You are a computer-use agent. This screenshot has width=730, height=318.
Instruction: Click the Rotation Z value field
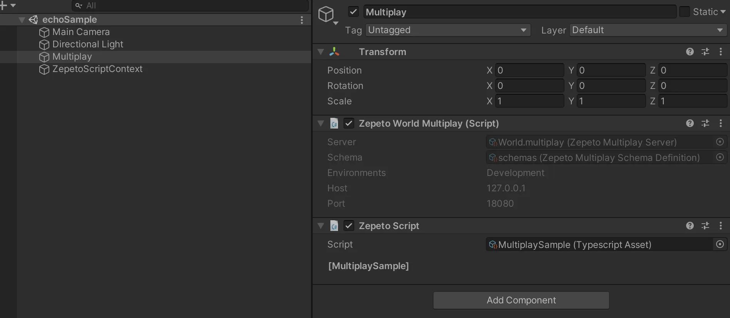pyautogui.click(x=693, y=86)
